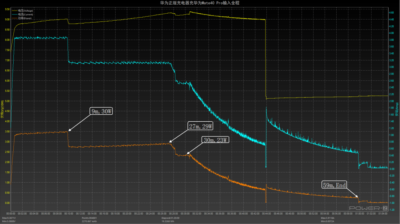Image resolution: width=400 pixels, height=224 pixels.
Task: Click the 00:50:00 time axis label
Action: pyautogui.click(x=301, y=214)
